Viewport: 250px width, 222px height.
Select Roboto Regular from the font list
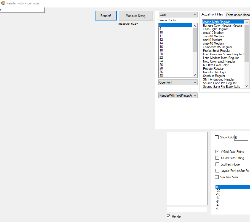pyautogui.click(x=213, y=68)
